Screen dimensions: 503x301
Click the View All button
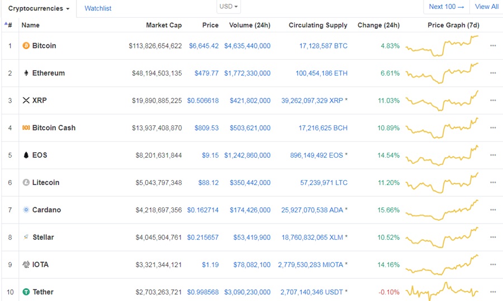(x=487, y=7)
